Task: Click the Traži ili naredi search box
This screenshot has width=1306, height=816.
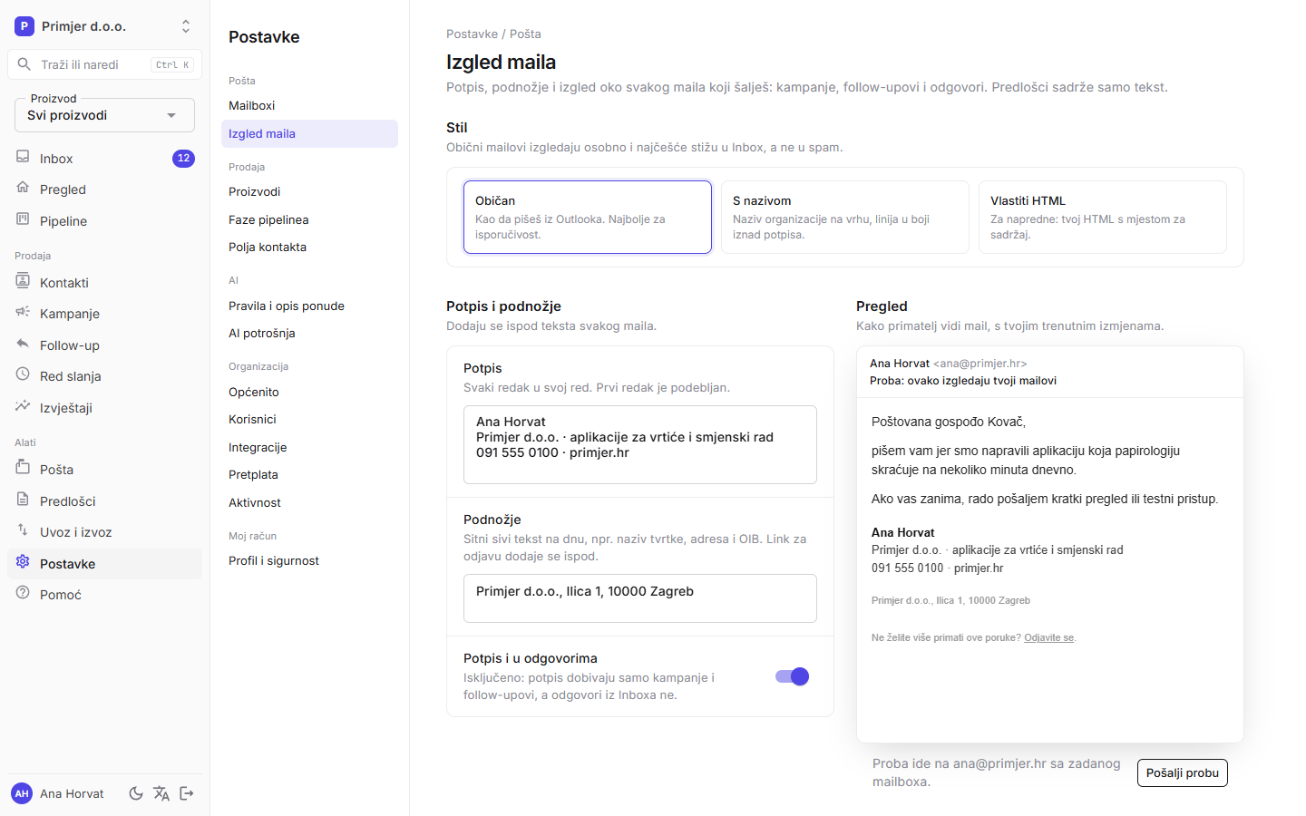Action: pyautogui.click(x=105, y=64)
